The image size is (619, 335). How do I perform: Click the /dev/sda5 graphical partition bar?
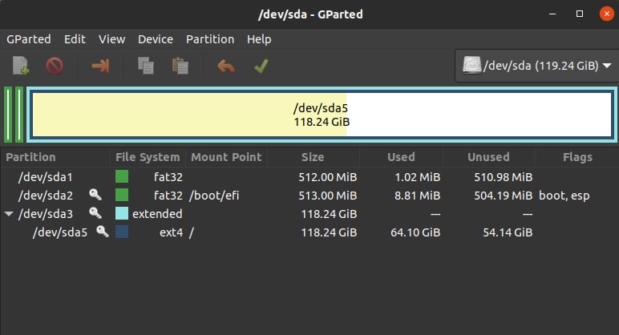(x=321, y=114)
